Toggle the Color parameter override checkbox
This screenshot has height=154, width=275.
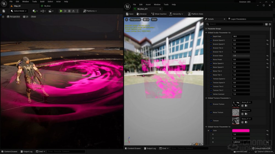tap(211, 131)
